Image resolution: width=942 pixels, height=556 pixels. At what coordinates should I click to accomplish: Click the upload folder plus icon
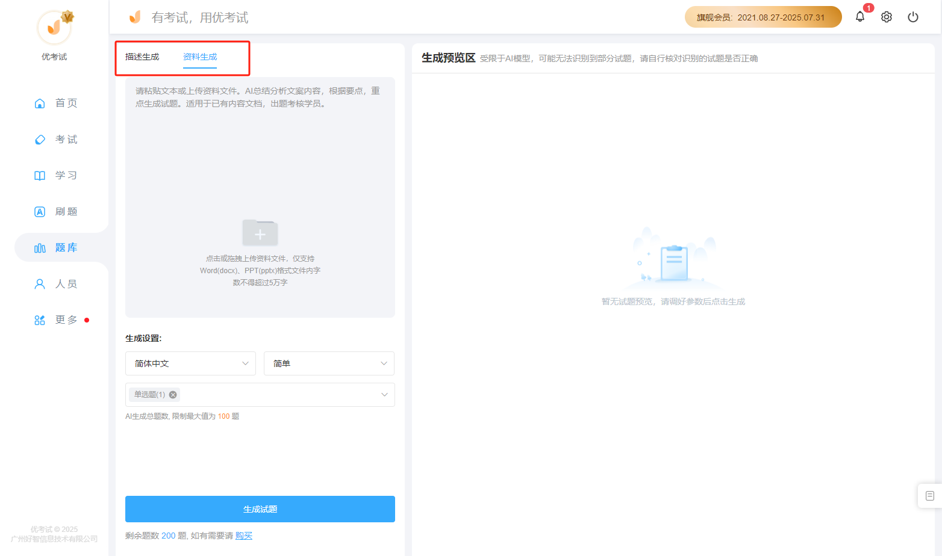260,233
